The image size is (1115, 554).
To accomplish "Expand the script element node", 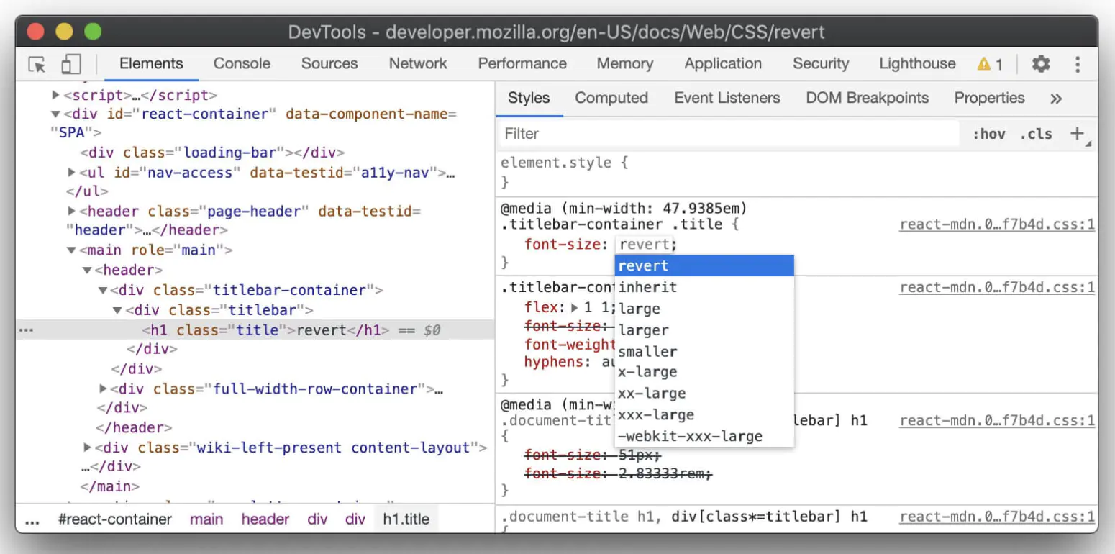I will [x=55, y=95].
